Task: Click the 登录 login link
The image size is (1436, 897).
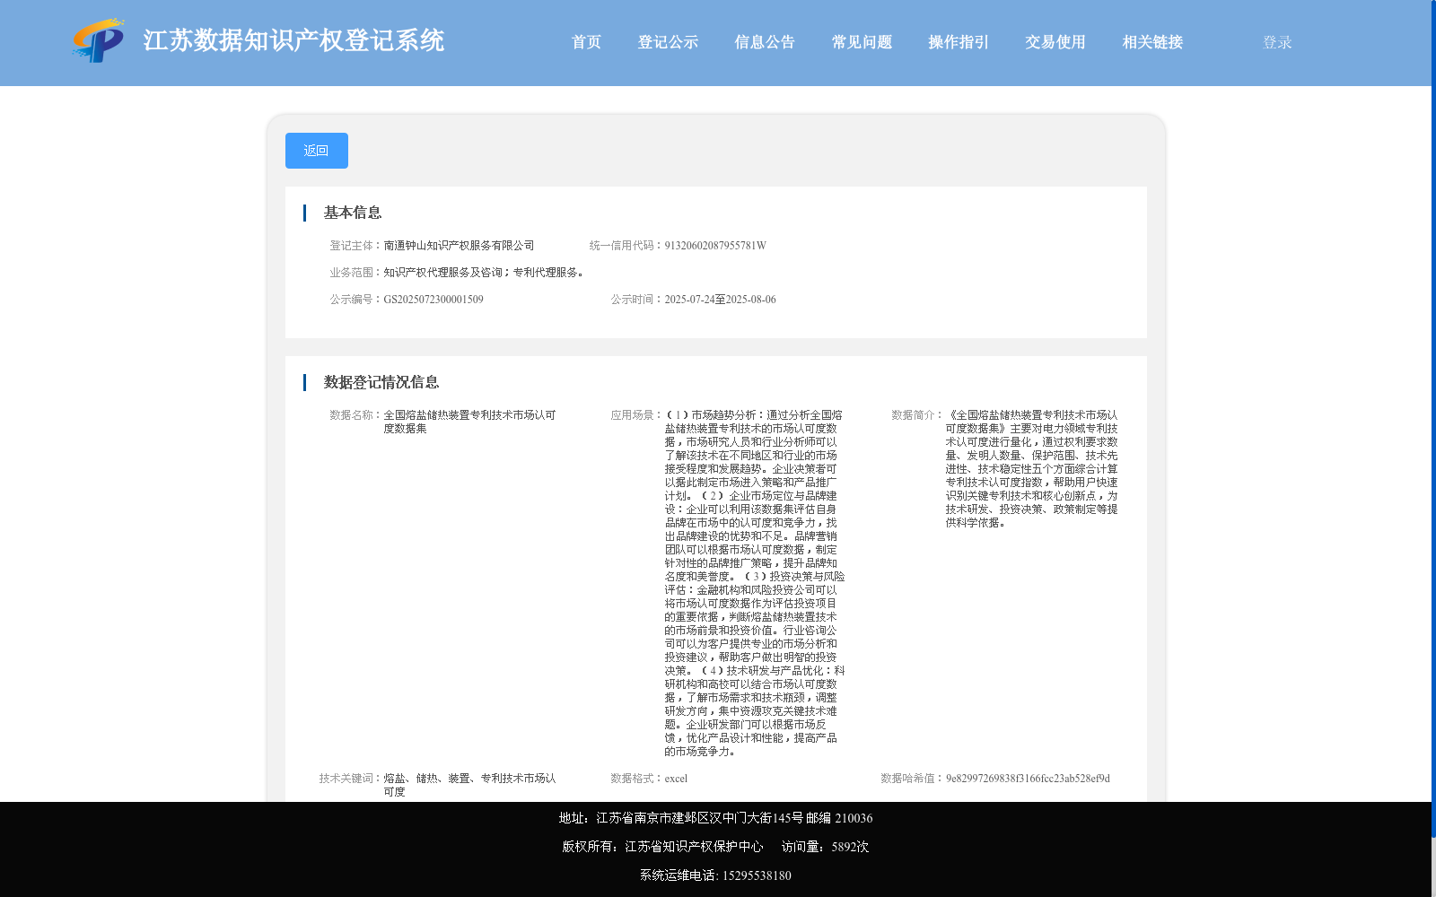Action: tap(1277, 42)
